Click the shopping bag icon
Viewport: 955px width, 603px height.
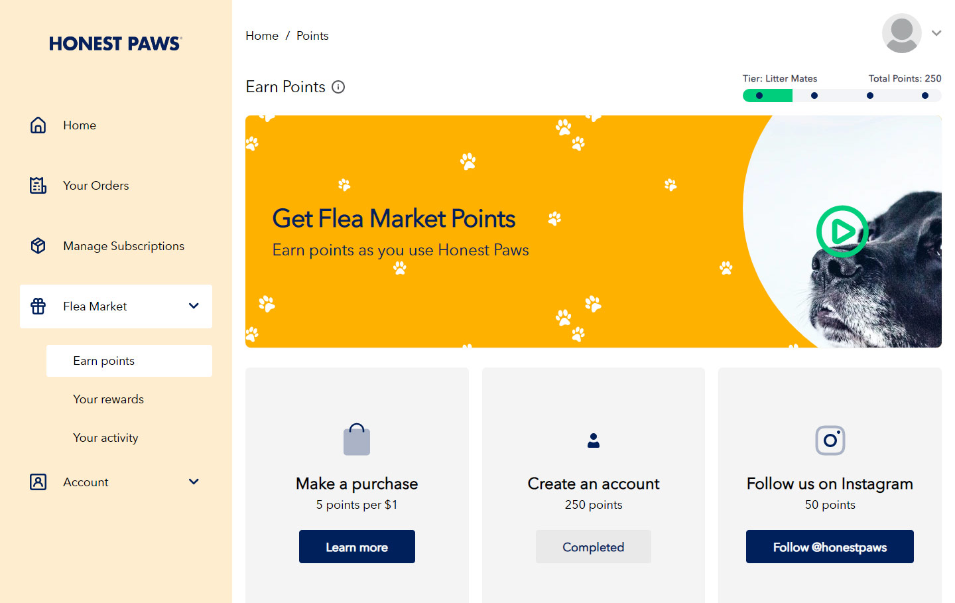pos(357,440)
